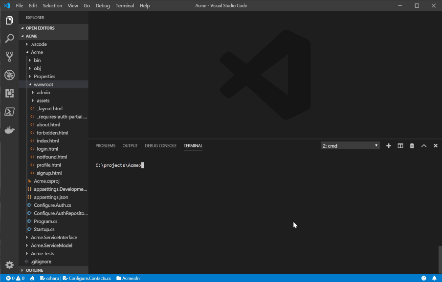Open index.html file
The width and height of the screenshot is (442, 282).
pos(54,141)
